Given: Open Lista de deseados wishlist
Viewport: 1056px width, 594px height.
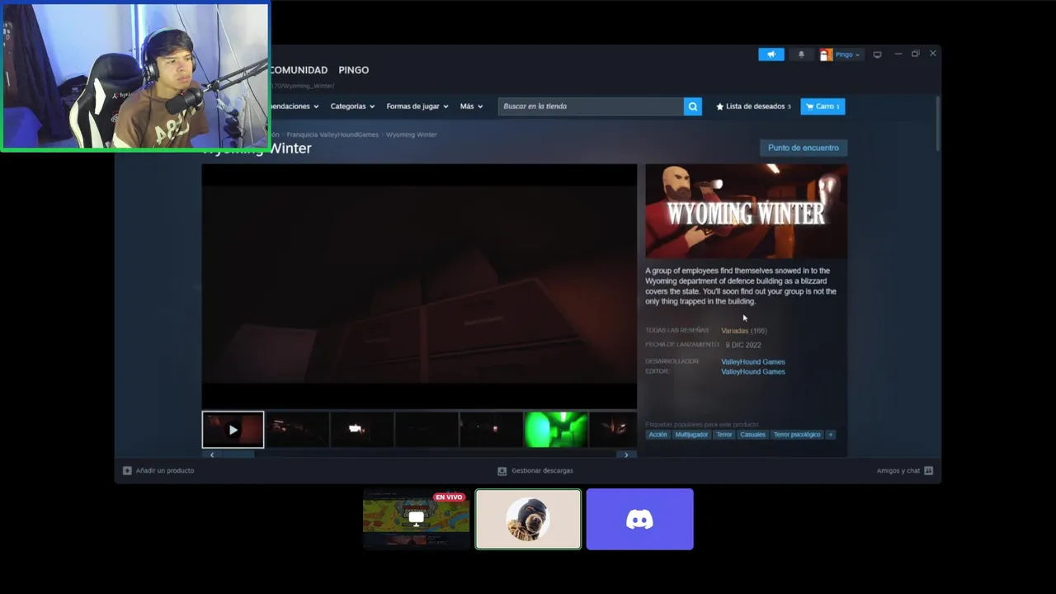Looking at the screenshot, I should [x=753, y=106].
